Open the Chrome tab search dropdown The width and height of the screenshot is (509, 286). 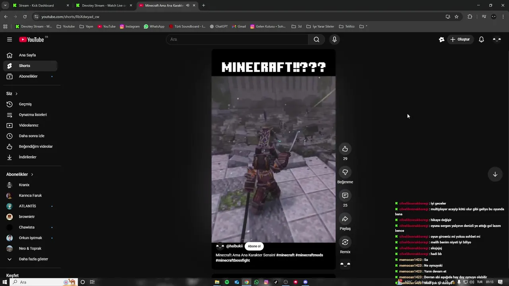[5, 6]
